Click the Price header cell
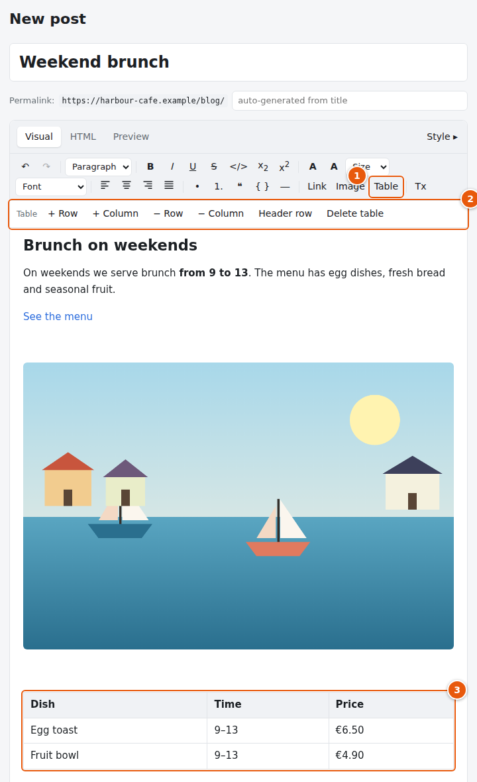This screenshot has height=782, width=477. pos(391,704)
